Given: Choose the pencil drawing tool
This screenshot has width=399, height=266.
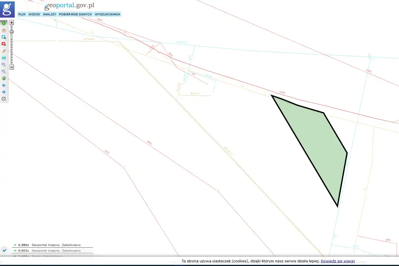Looking at the screenshot, I should (4, 51).
